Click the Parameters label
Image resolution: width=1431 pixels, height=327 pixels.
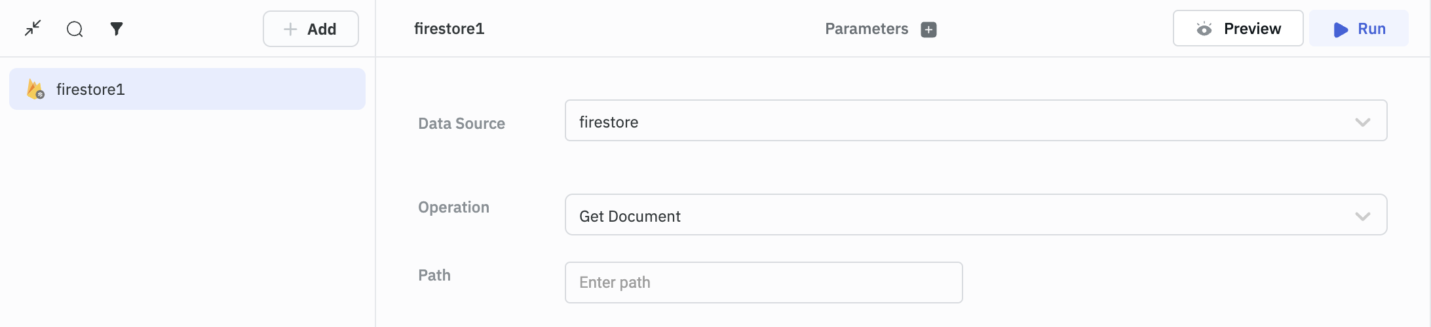pyautogui.click(x=866, y=29)
